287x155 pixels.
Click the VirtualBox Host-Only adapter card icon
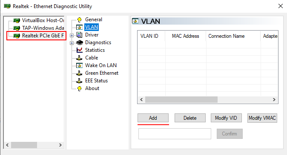pos(17,20)
